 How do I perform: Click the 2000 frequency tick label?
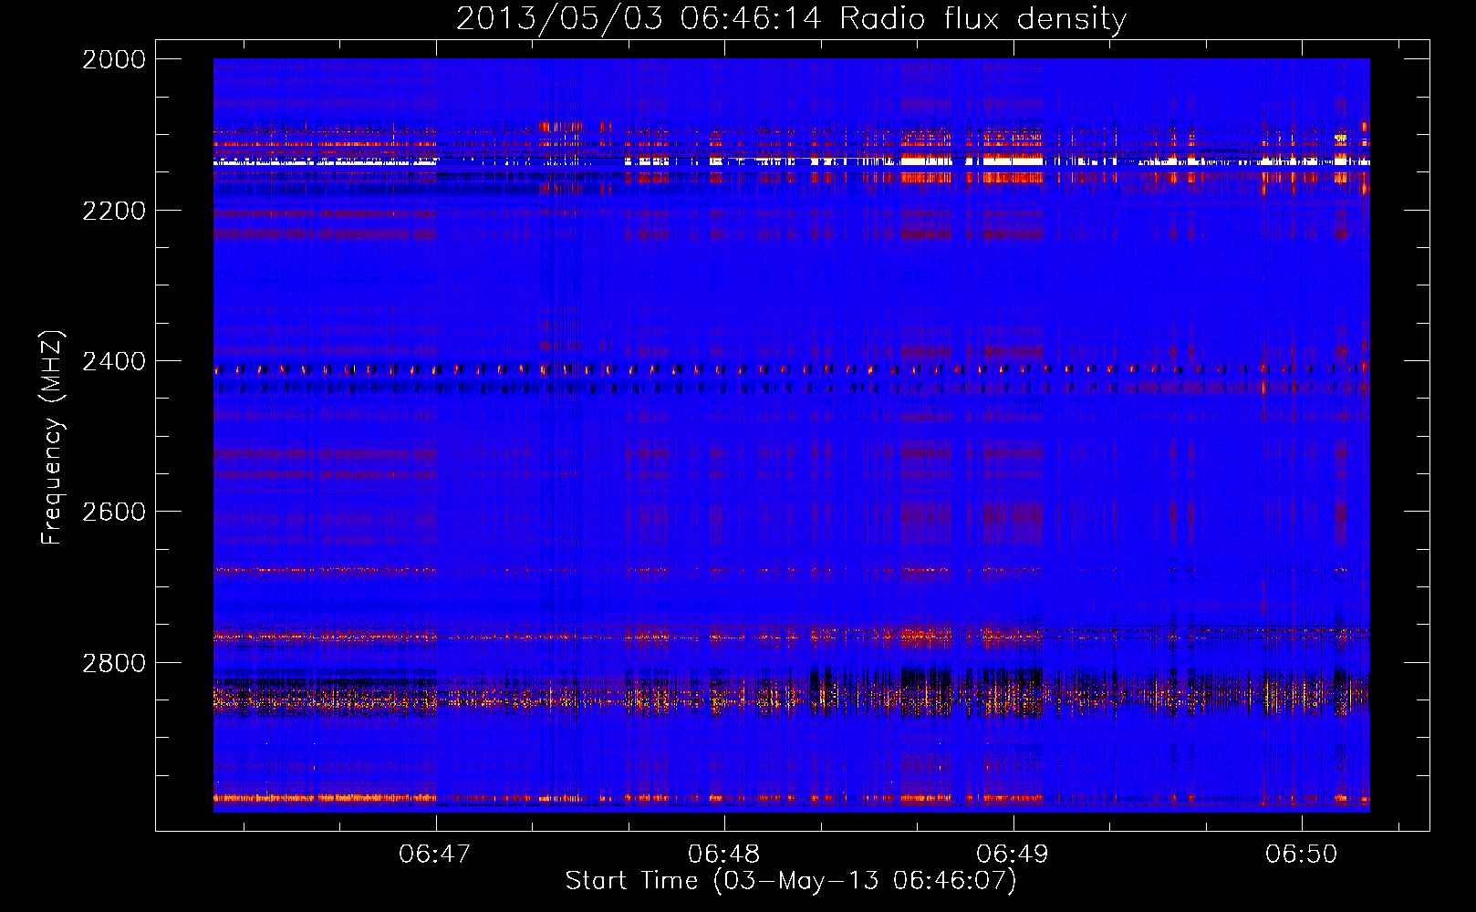[x=114, y=59]
